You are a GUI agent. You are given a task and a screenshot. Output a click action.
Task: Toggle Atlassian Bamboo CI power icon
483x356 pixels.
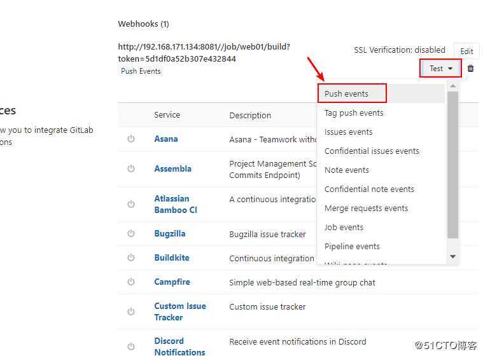(x=131, y=204)
